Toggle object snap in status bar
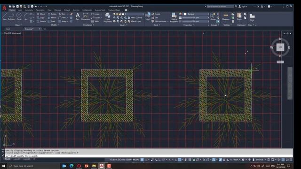 tap(180, 160)
